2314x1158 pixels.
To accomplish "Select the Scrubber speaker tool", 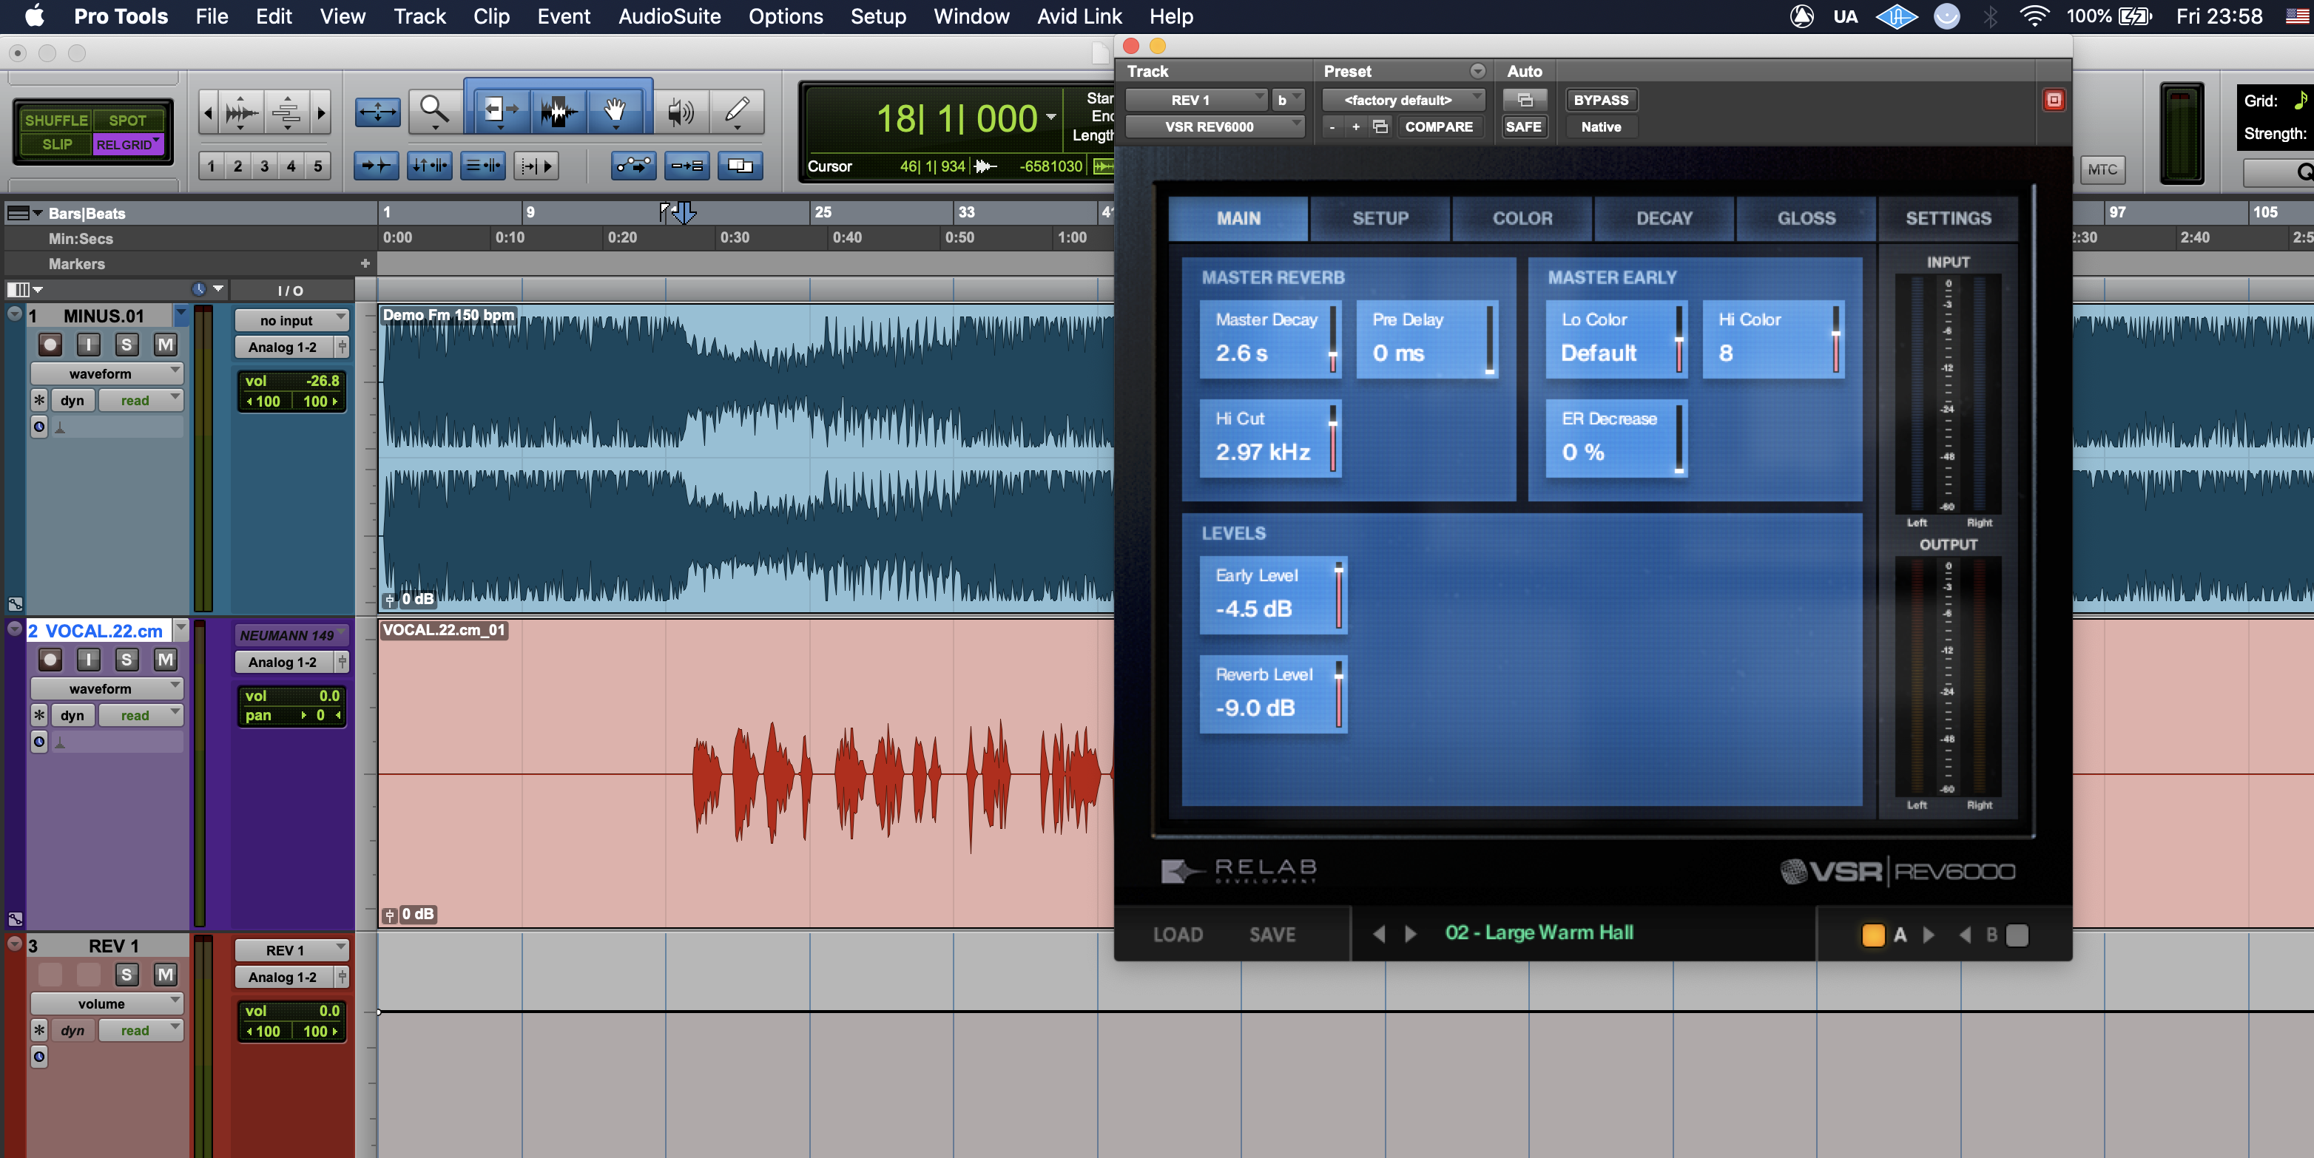I will 680,112.
